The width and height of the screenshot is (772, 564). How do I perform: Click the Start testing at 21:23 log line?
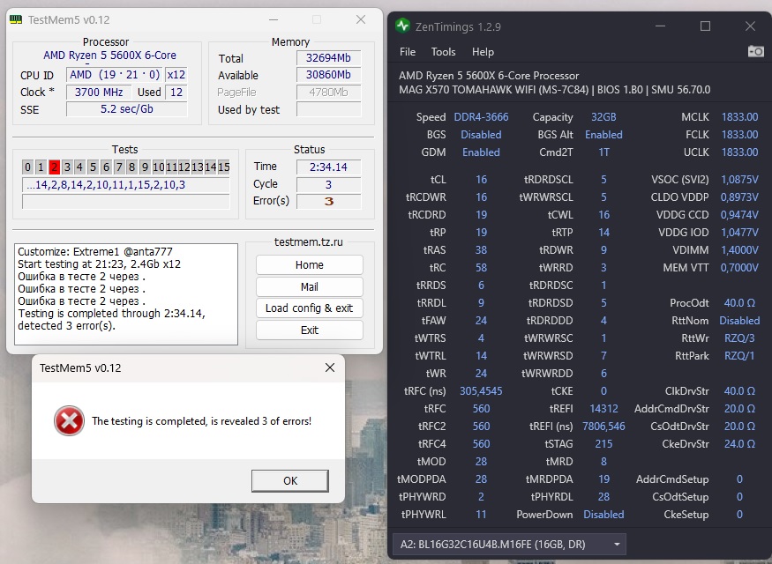100,264
